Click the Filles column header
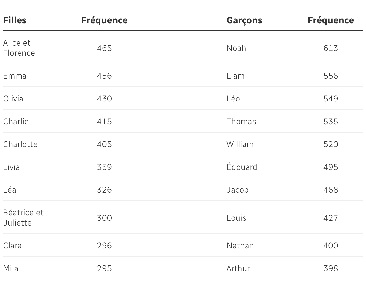Screen dimensions: 366x282 [15, 20]
